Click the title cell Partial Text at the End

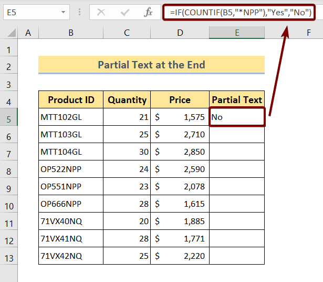[x=151, y=65]
